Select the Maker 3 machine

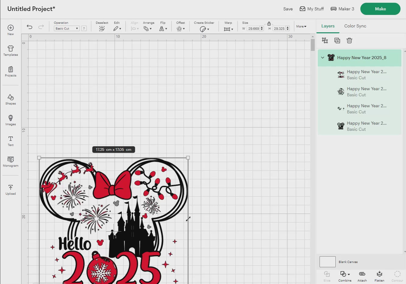point(342,9)
